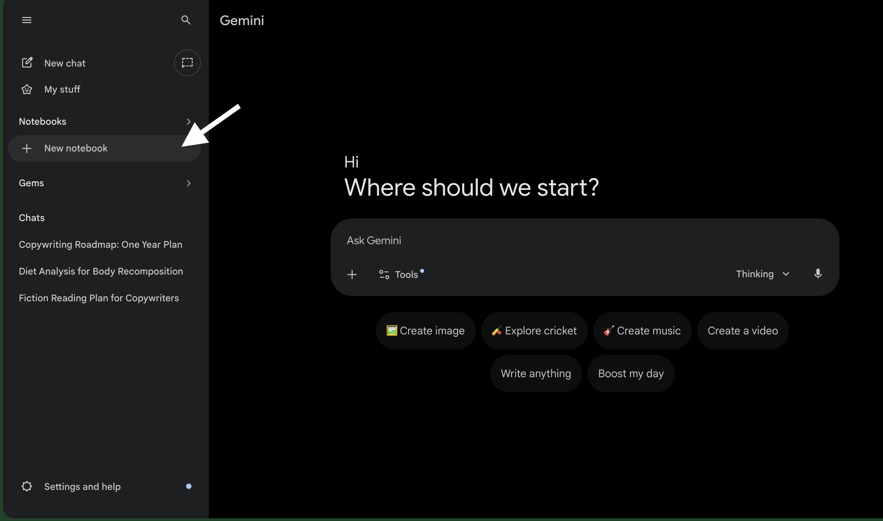This screenshot has height=521, width=883.
Task: Click the Boost my day chip
Action: pos(630,373)
